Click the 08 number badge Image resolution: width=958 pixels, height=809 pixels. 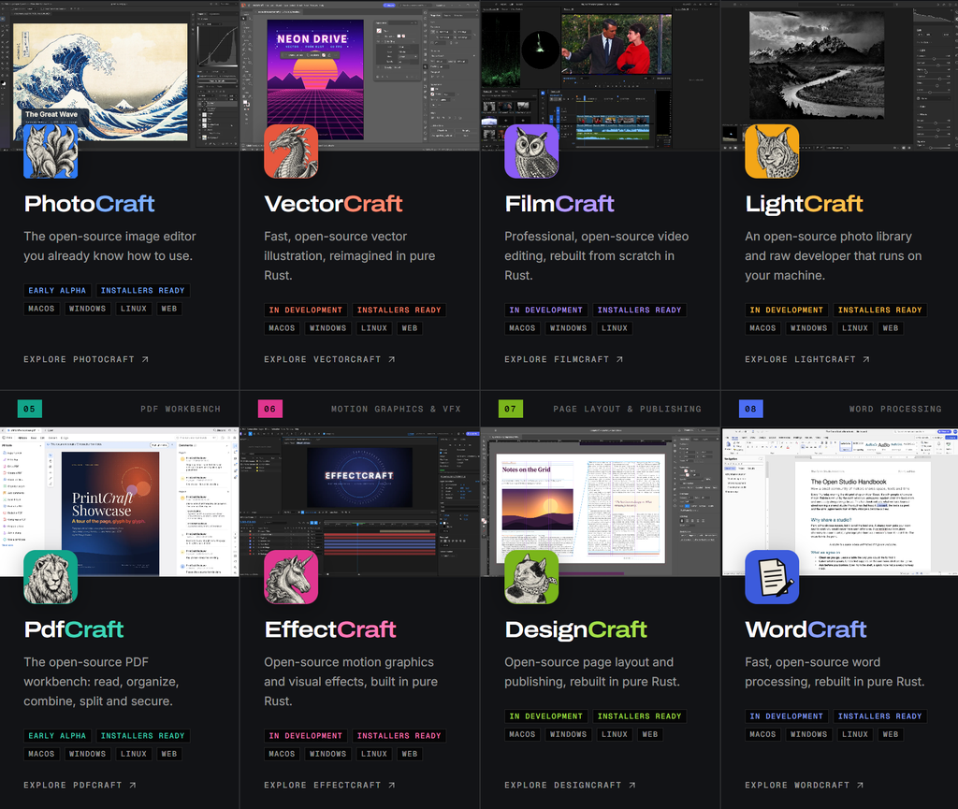click(x=750, y=409)
